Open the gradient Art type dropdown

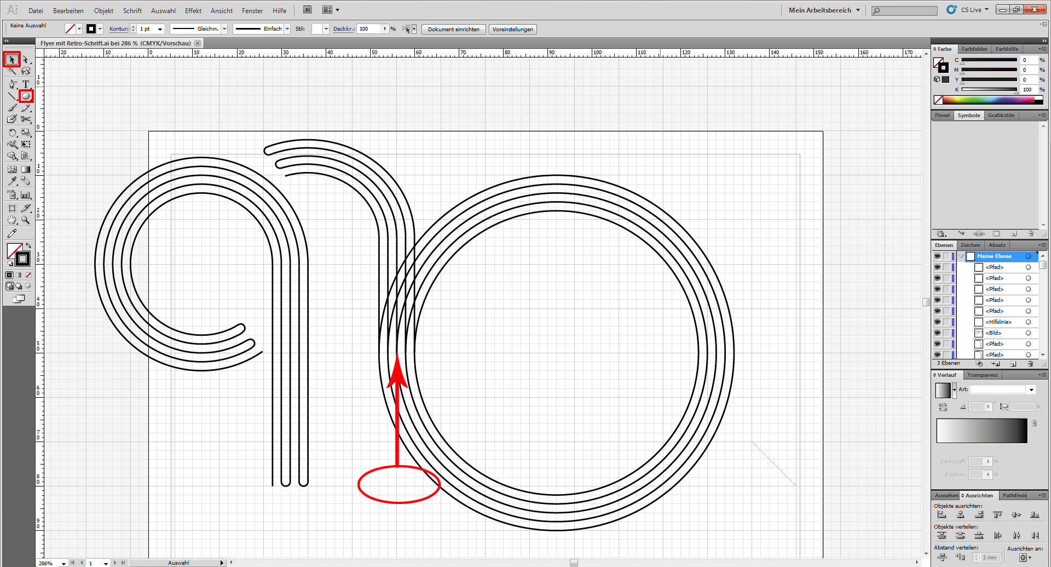click(x=1031, y=390)
